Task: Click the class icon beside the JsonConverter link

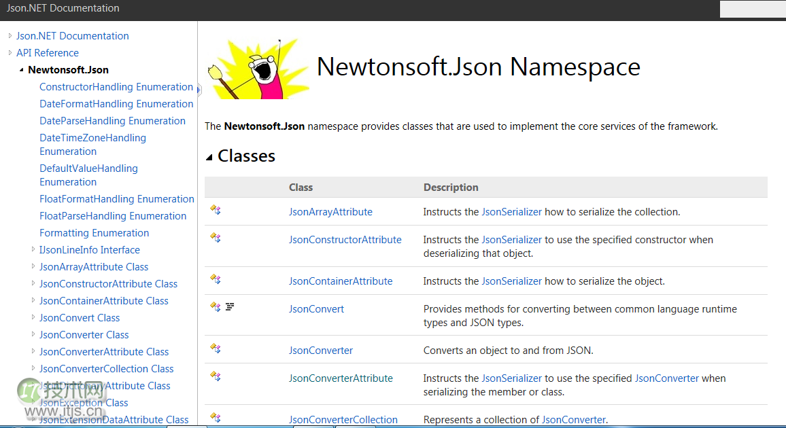Action: click(x=216, y=349)
